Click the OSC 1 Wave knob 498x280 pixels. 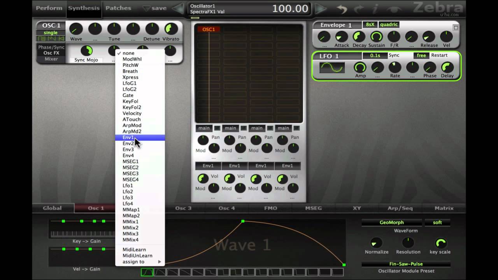[x=76, y=29]
